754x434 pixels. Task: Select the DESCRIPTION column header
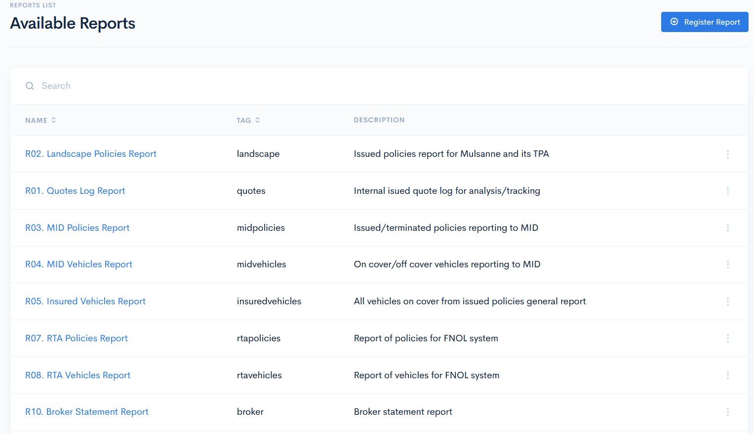pyautogui.click(x=379, y=120)
